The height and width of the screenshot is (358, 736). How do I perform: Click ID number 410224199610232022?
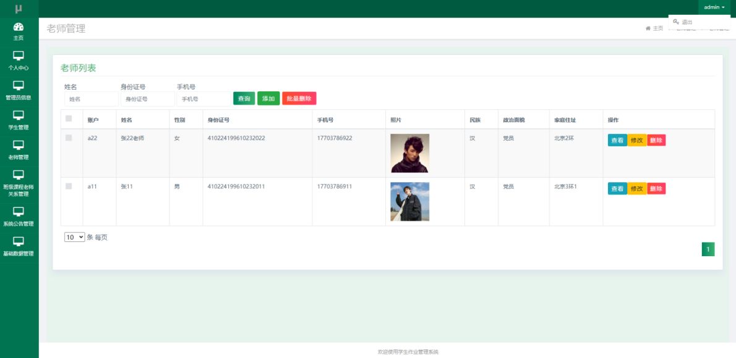pyautogui.click(x=236, y=138)
